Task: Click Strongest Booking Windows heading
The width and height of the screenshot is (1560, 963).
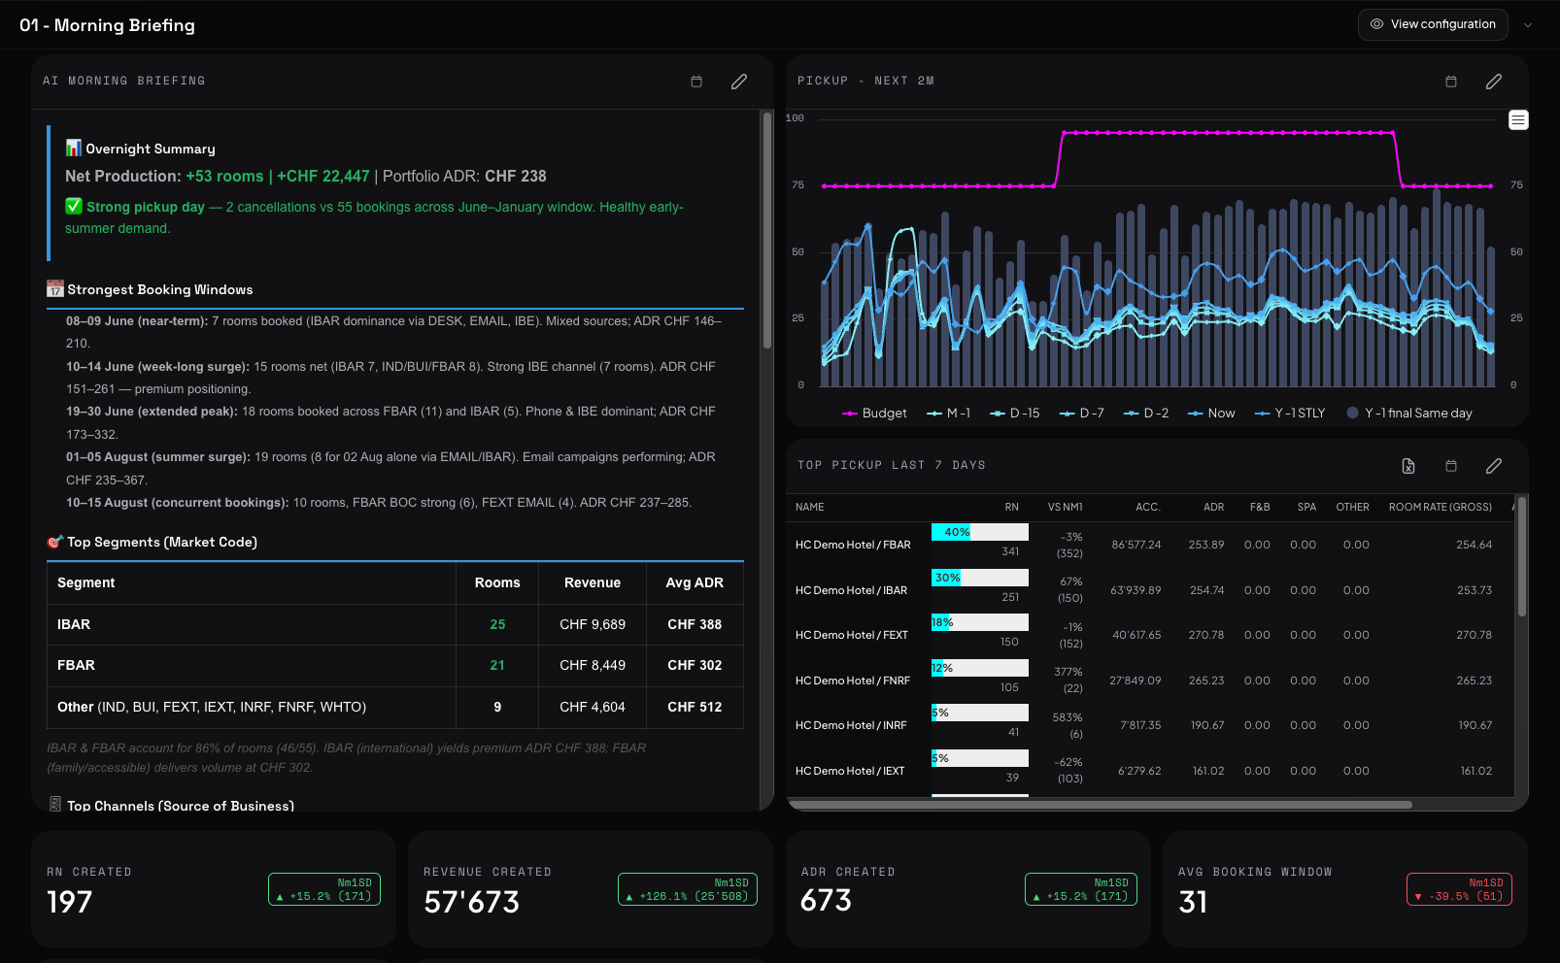Action: [160, 289]
